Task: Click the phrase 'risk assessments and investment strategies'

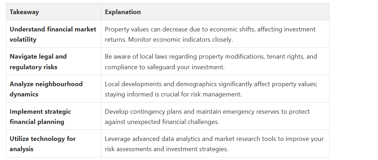Action: [x=166, y=149]
